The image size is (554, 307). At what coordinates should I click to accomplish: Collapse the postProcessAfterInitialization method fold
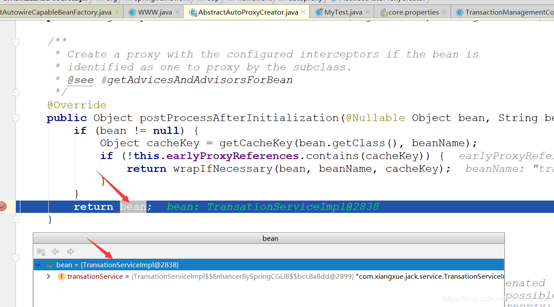coord(16,118)
